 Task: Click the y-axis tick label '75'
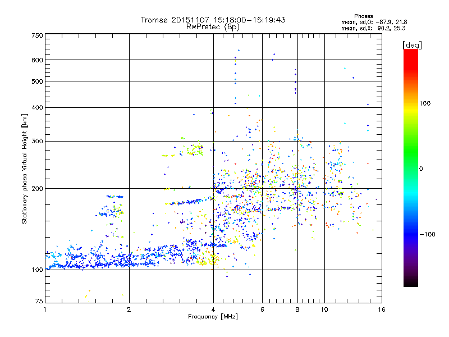(39, 301)
